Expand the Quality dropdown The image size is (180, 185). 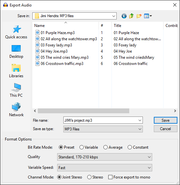[x=105, y=157]
